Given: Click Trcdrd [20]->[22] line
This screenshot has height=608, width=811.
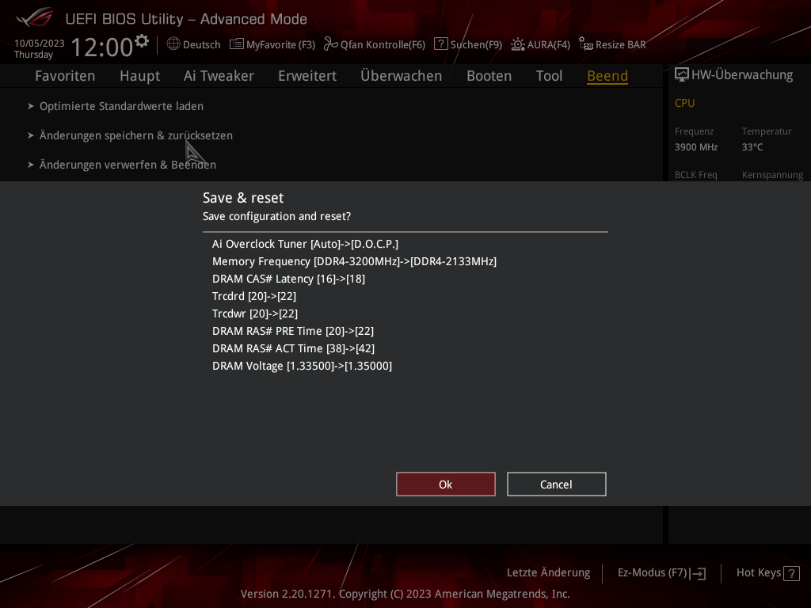Looking at the screenshot, I should (254, 296).
